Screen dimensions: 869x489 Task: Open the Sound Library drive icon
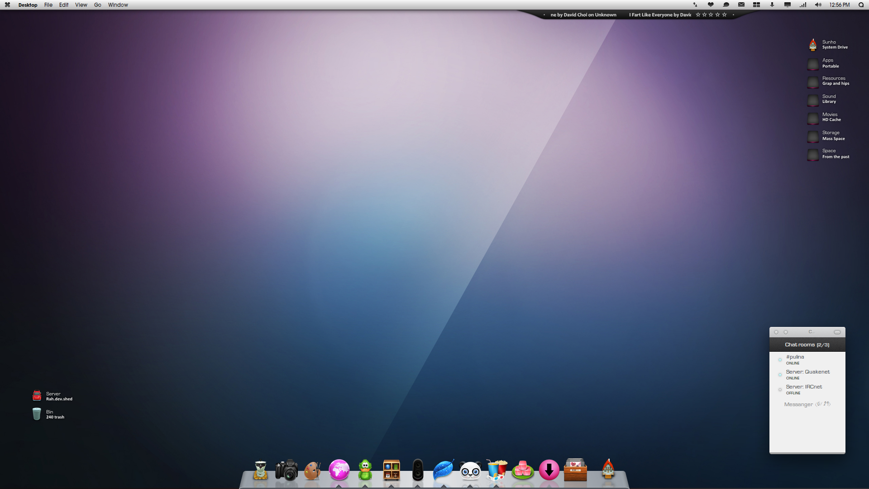813,100
